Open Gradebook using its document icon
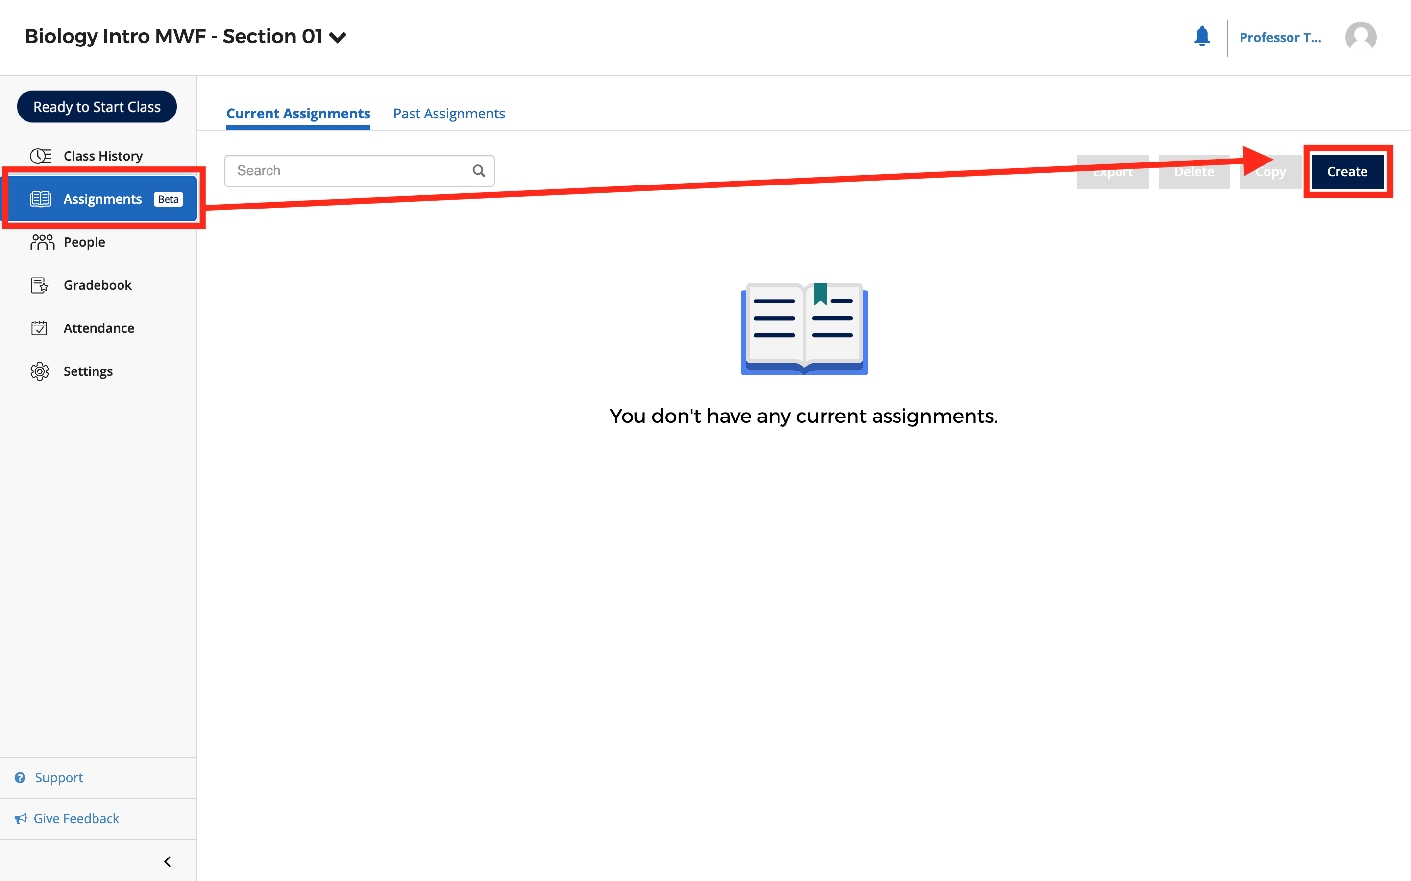 tap(39, 285)
